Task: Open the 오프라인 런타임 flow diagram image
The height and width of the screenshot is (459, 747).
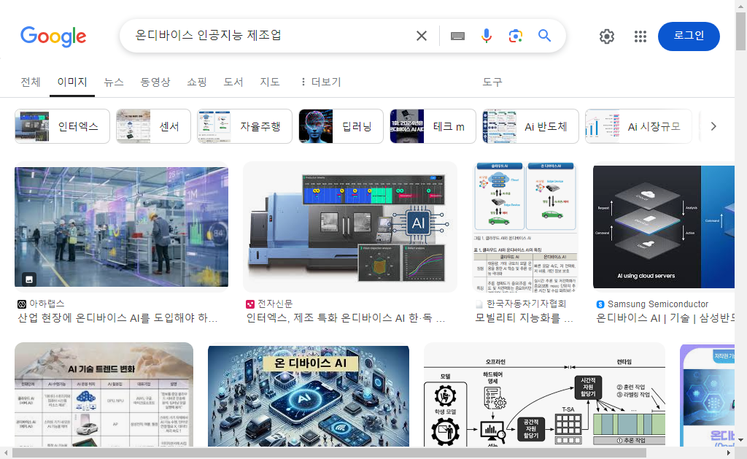Action: tap(544, 395)
